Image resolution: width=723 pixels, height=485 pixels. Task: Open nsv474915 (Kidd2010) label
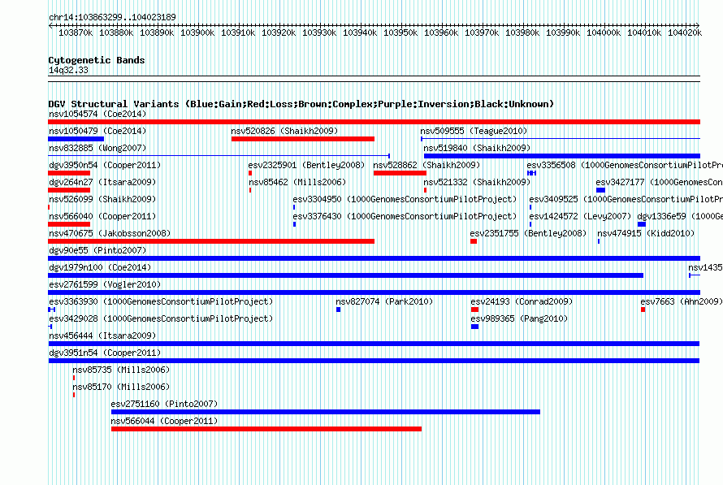(x=646, y=233)
